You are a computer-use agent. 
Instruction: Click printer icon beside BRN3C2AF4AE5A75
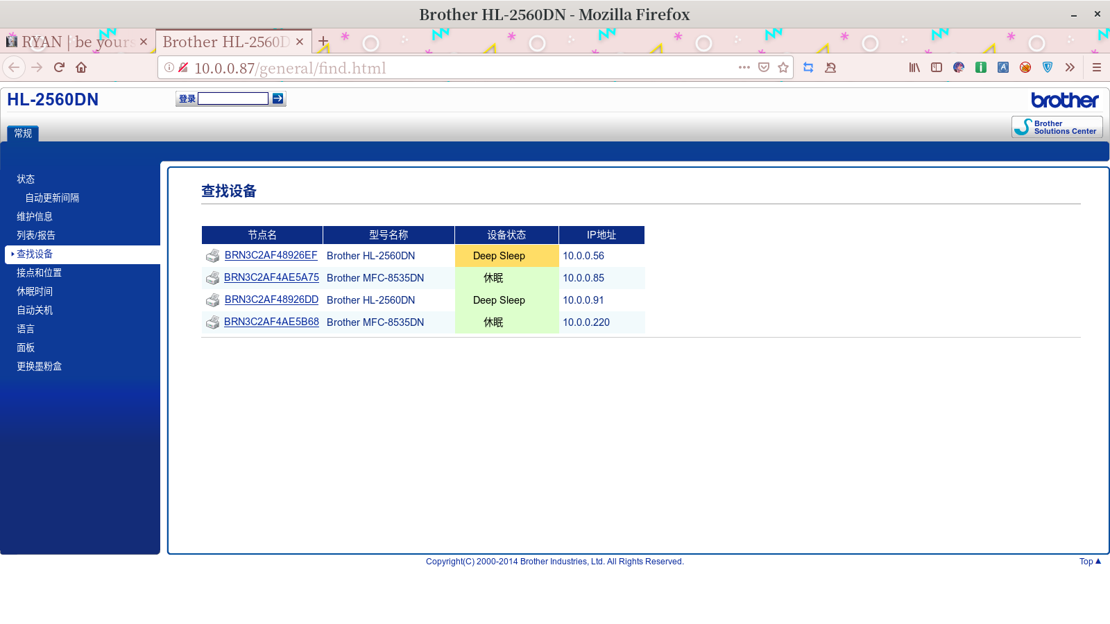click(213, 278)
